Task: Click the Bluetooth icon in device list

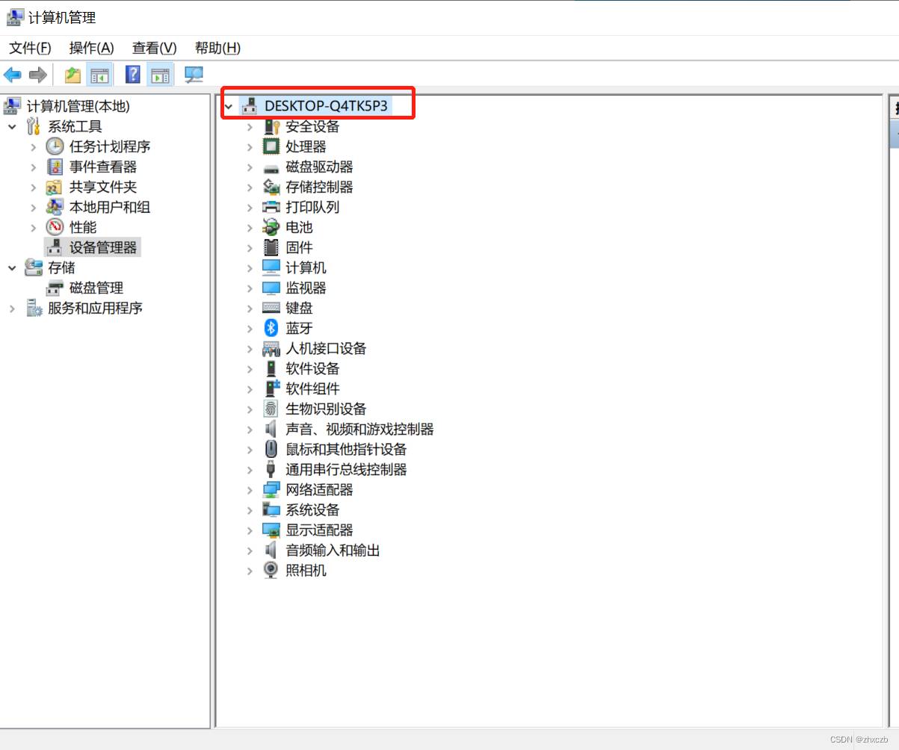Action: [271, 328]
